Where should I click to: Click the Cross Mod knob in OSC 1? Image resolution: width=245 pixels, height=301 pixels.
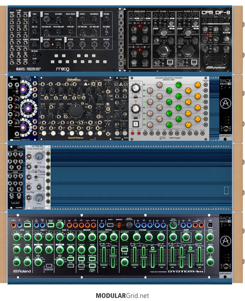(x=49, y=250)
